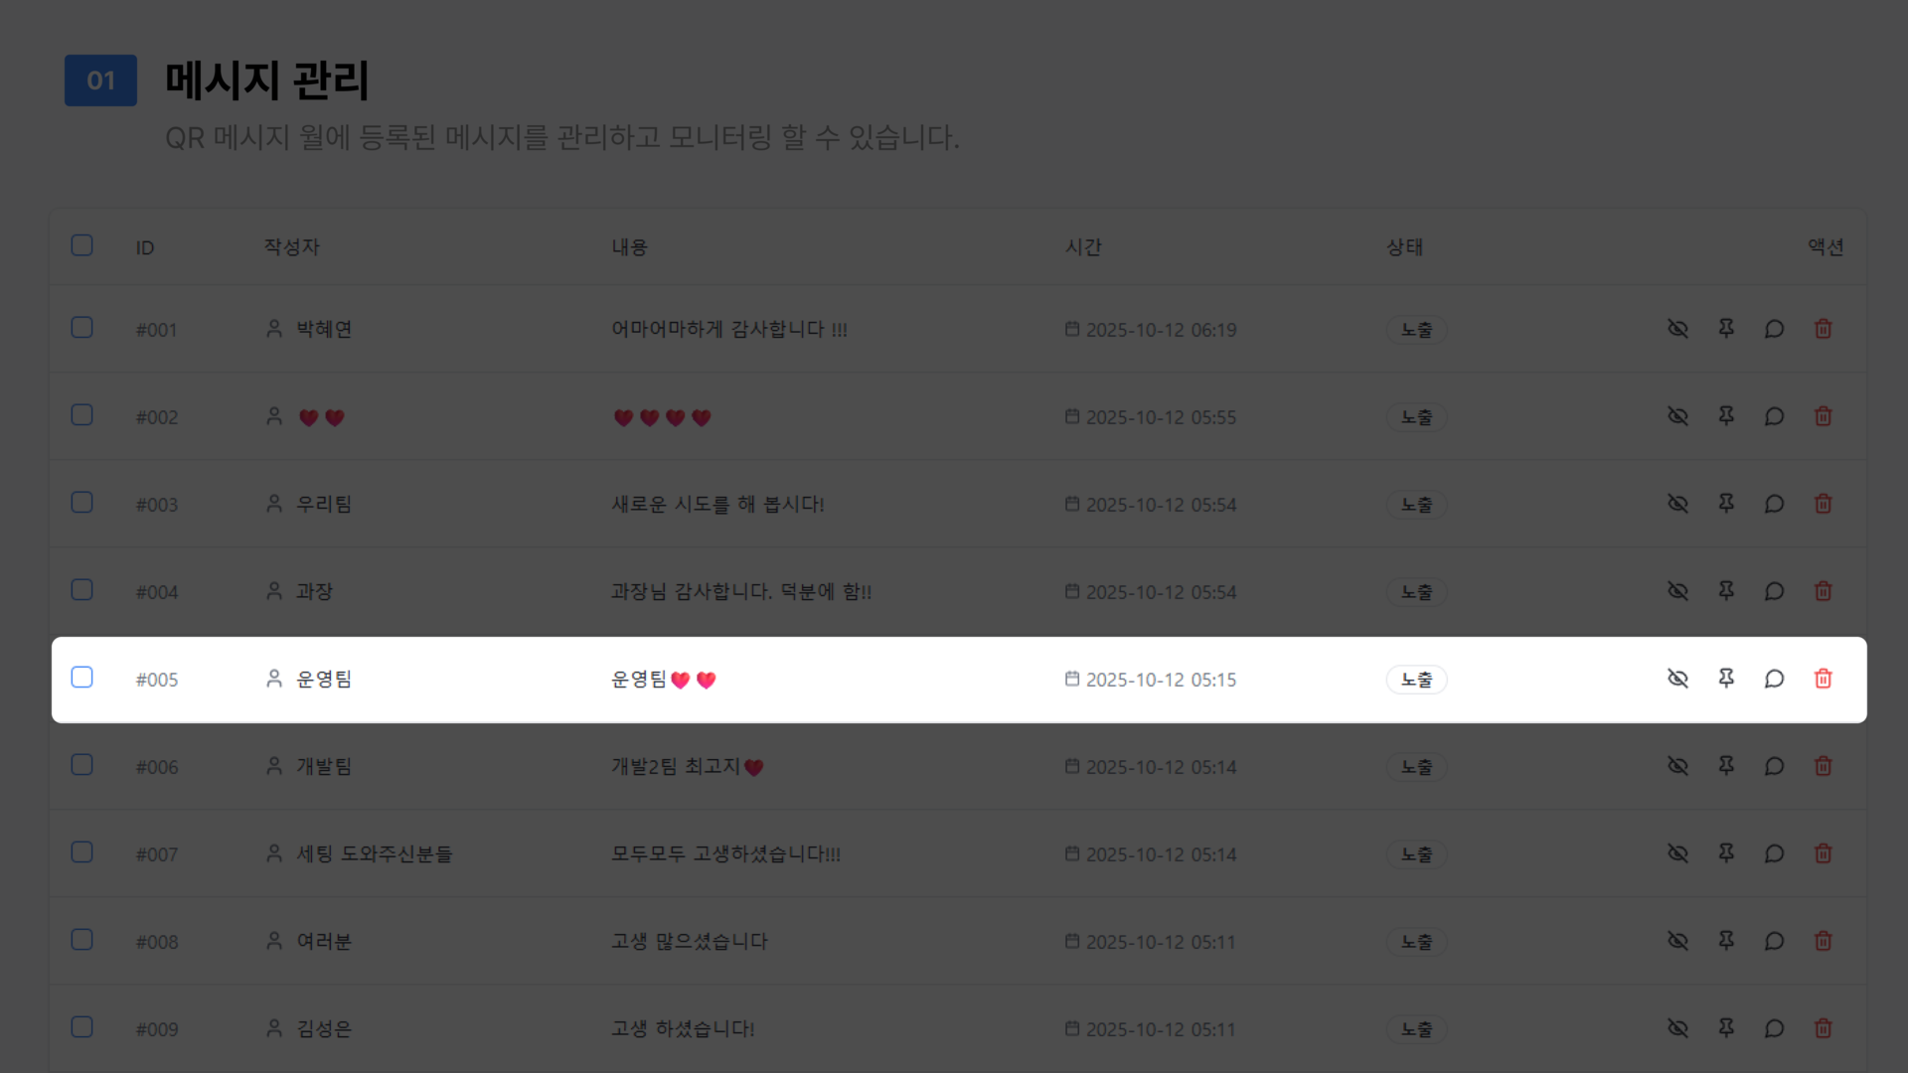Click the 작성자 column header
Viewport: 1908px width, 1073px height.
tap(291, 247)
